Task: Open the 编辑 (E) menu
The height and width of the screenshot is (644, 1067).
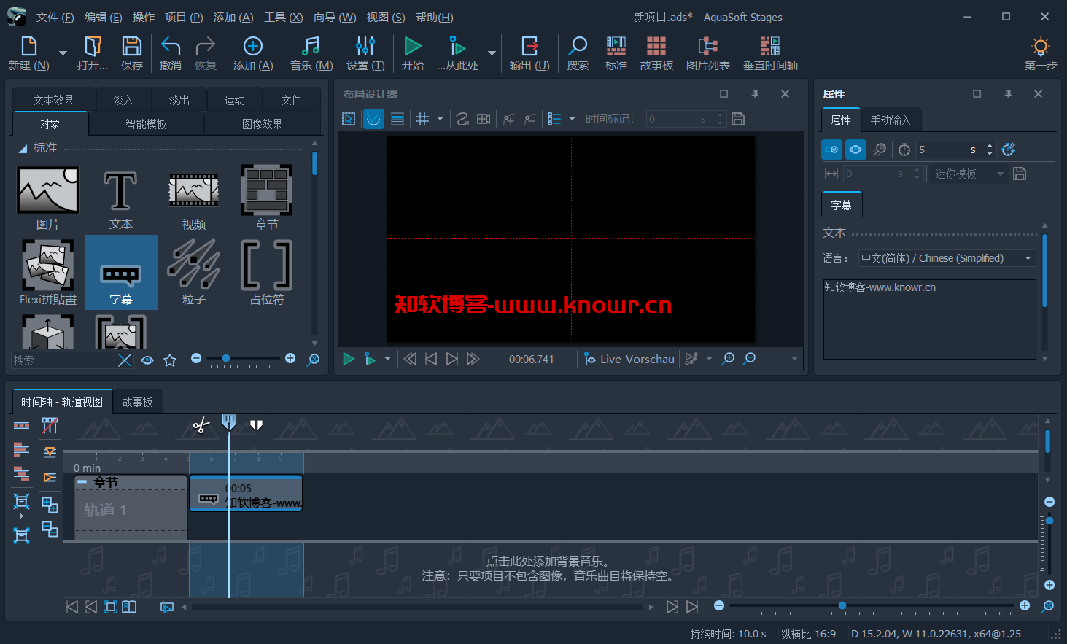Action: point(103,17)
